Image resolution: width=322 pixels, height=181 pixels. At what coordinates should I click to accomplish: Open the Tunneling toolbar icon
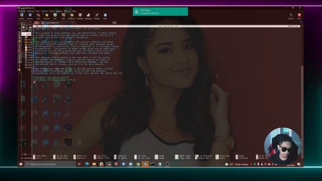[x=80, y=16]
